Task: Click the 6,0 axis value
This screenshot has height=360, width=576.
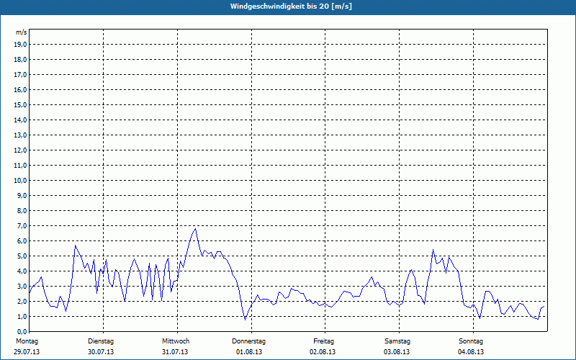Action: coord(22,240)
